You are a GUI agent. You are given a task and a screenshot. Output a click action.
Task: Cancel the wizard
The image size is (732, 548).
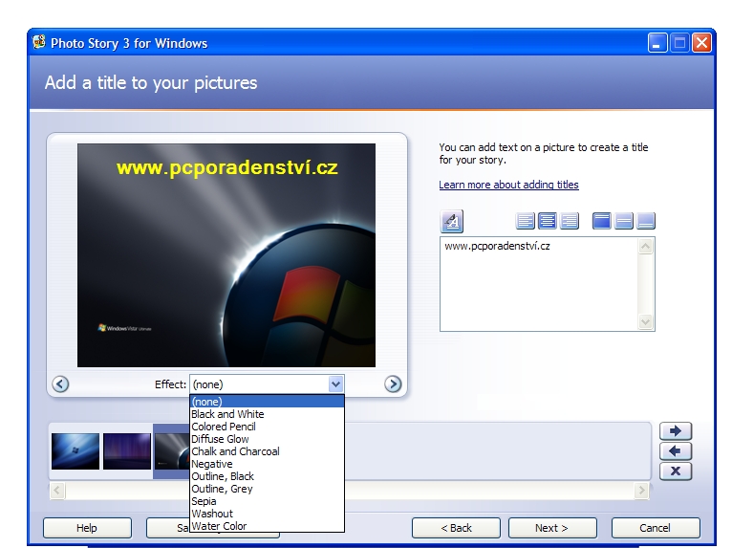click(x=656, y=528)
